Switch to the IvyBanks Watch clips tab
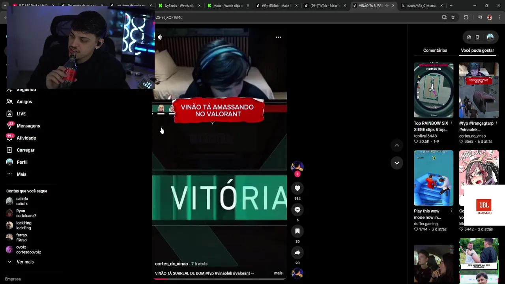The width and height of the screenshot is (505, 284). coord(179,6)
